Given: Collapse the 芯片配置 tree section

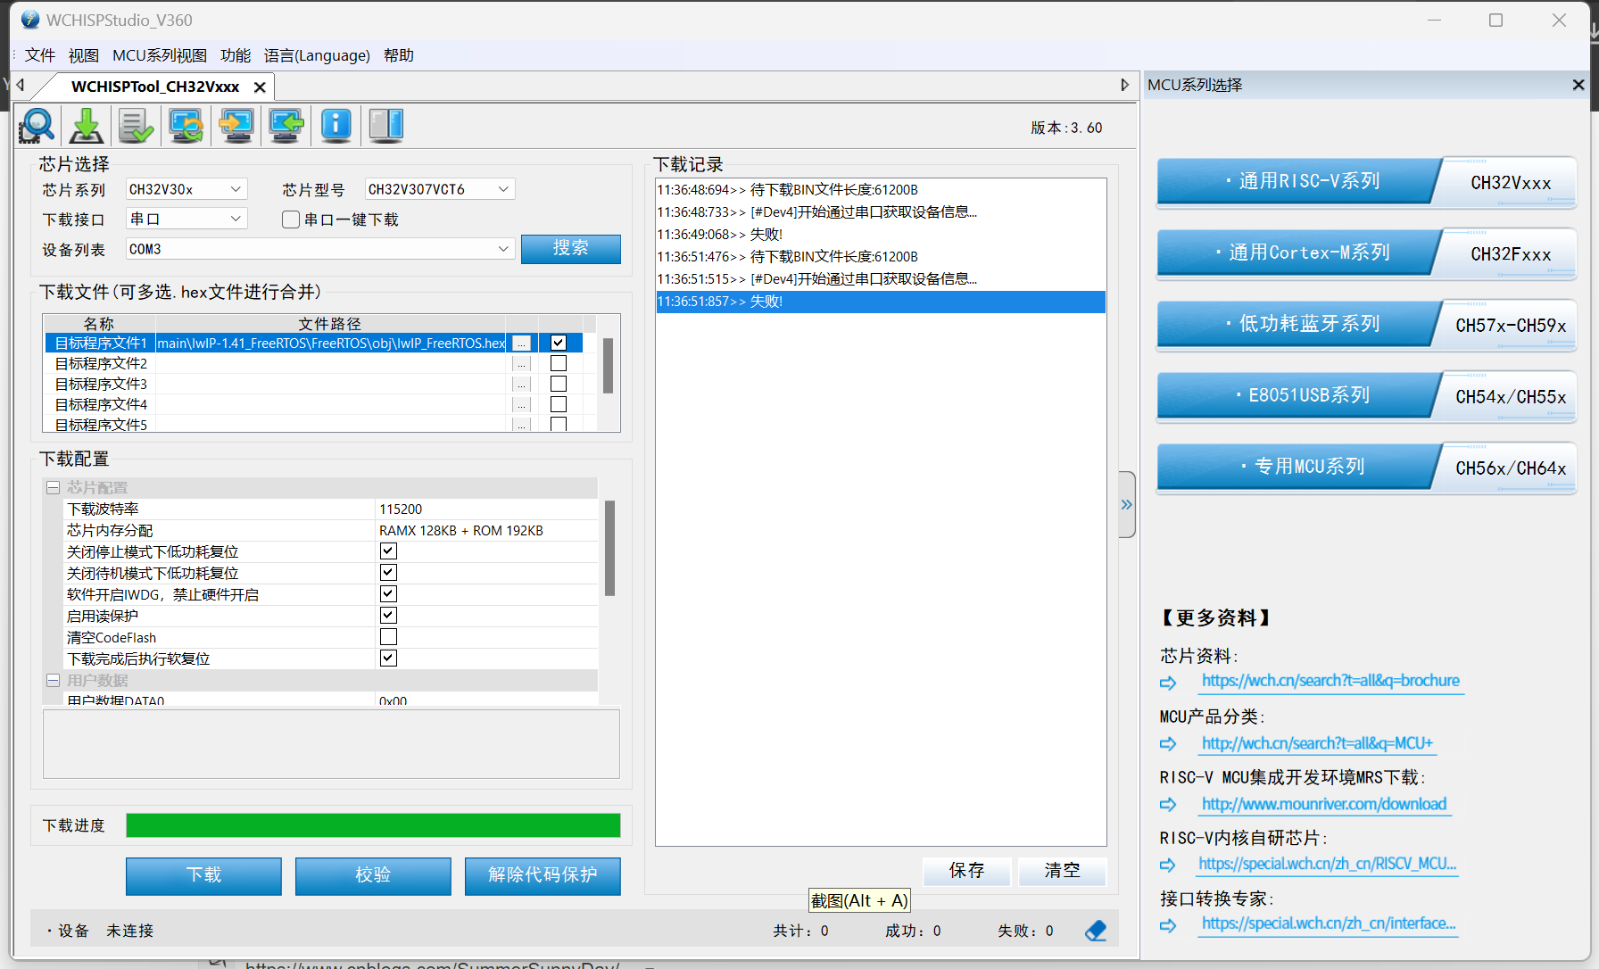Looking at the screenshot, I should pyautogui.click(x=53, y=488).
